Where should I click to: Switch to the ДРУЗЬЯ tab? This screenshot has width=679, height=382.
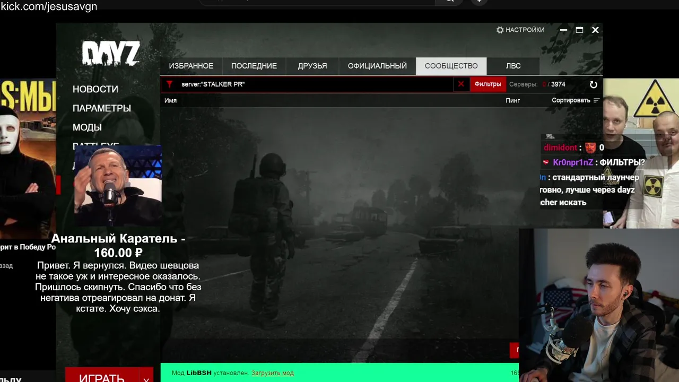click(x=312, y=66)
